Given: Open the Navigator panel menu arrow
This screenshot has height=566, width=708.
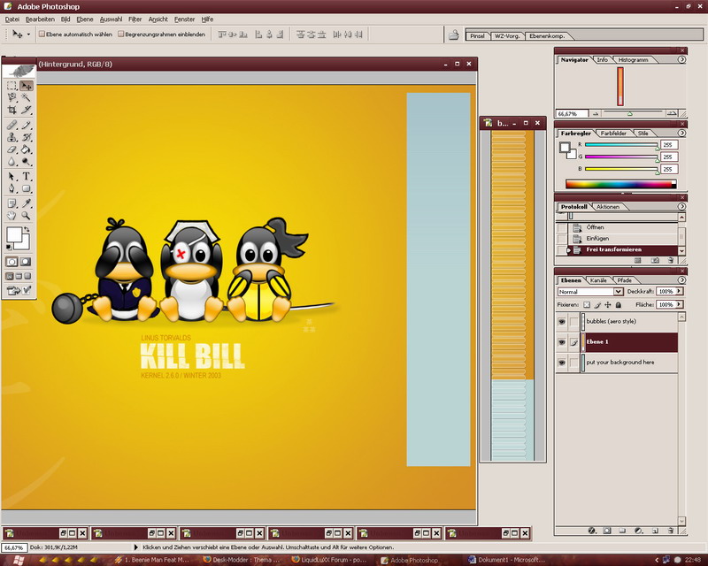Looking at the screenshot, I should 681,59.
